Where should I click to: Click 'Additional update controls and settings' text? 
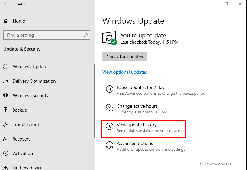[x=151, y=149]
